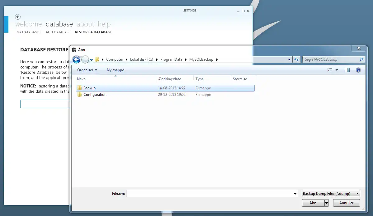373x216 pixels.
Task: Toggle the preview pane icon
Action: tap(347, 70)
